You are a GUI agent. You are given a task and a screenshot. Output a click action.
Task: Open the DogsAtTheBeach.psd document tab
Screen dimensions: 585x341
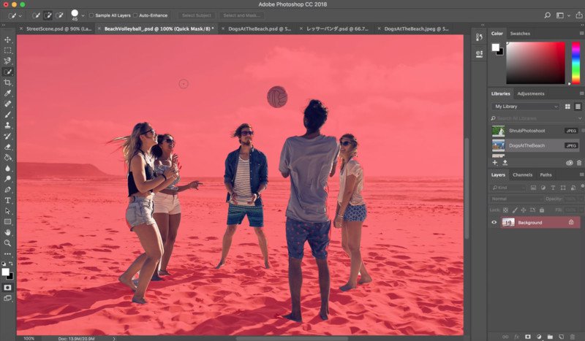pyautogui.click(x=260, y=28)
